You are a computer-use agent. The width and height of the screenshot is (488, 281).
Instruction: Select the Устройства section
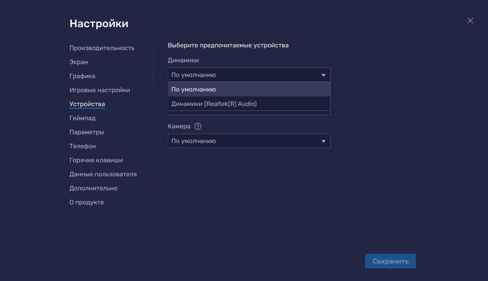87,104
